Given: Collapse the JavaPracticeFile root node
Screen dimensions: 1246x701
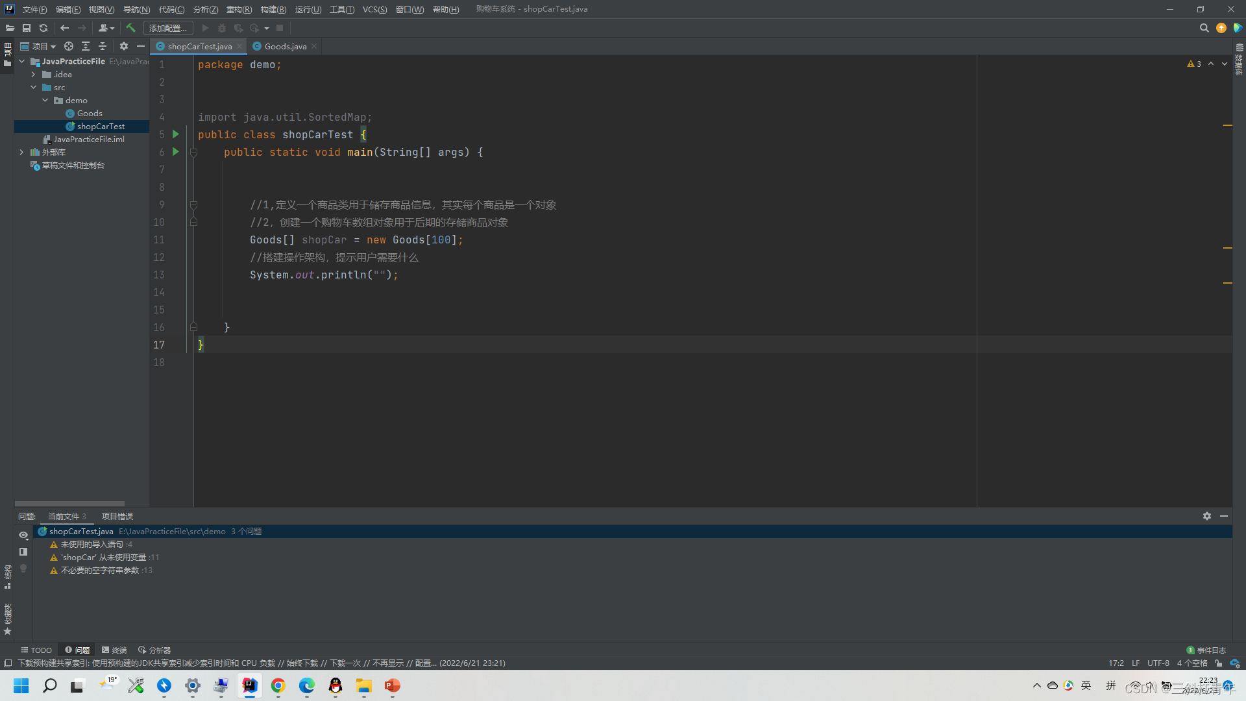Looking at the screenshot, I should click(x=21, y=61).
